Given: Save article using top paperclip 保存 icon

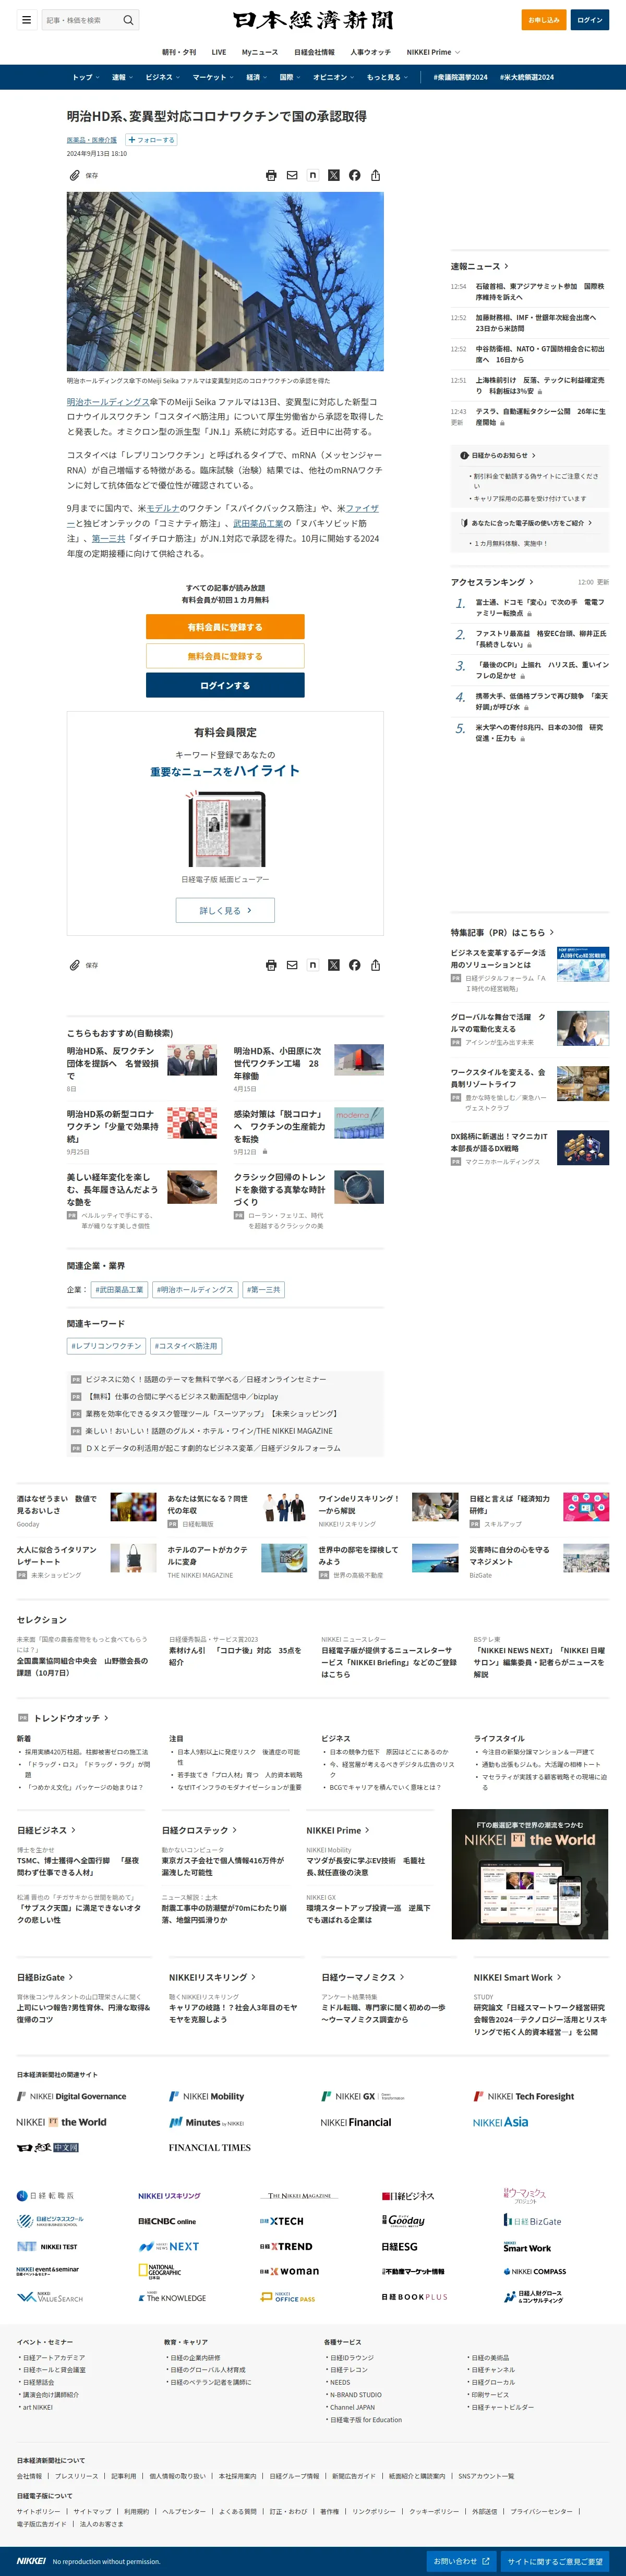Looking at the screenshot, I should coord(84,175).
